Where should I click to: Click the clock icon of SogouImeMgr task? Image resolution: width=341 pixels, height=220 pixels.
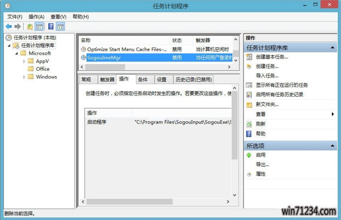coord(83,57)
